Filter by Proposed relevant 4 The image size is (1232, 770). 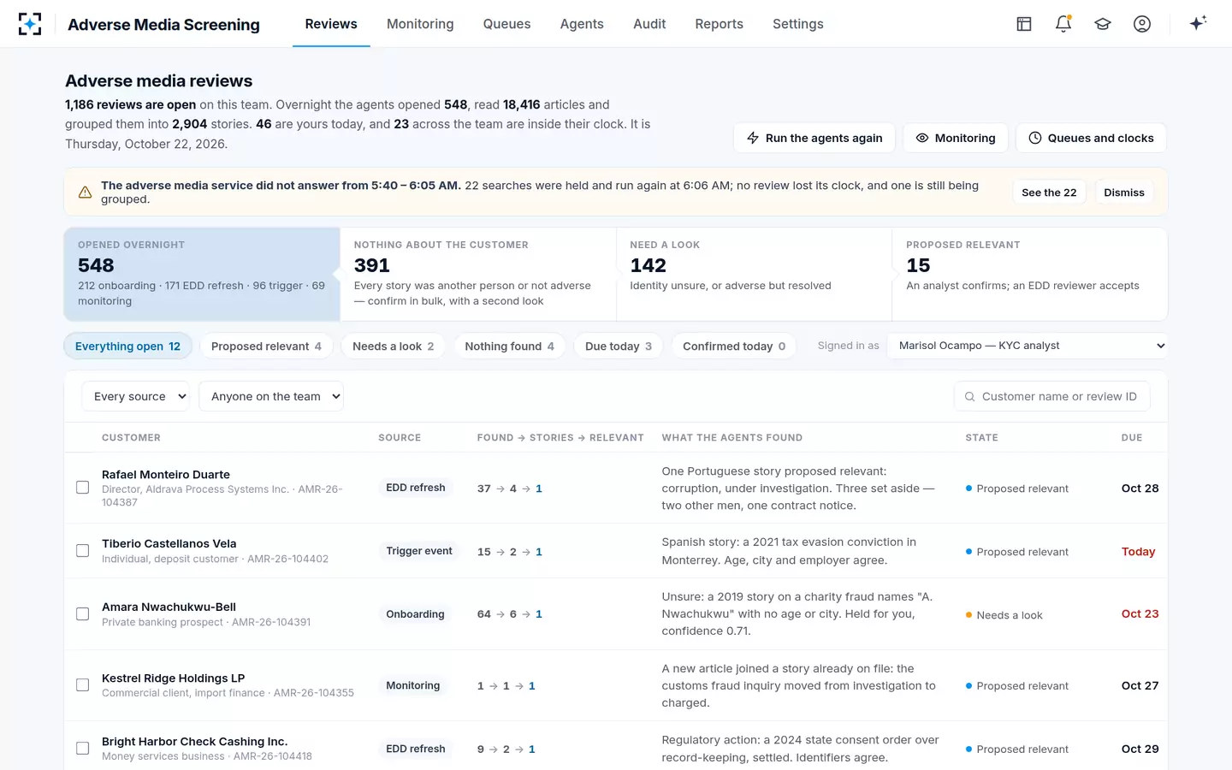266,346
